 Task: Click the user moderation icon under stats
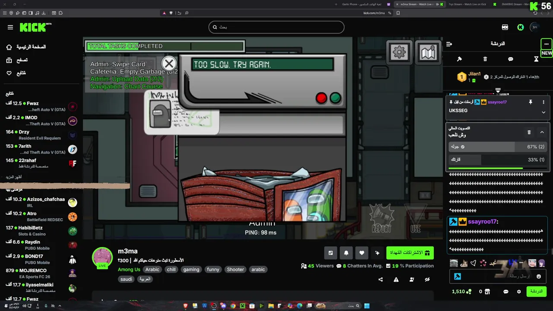click(x=412, y=279)
